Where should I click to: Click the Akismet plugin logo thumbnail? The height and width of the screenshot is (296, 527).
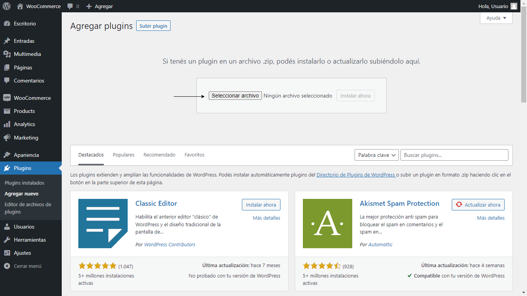328,224
